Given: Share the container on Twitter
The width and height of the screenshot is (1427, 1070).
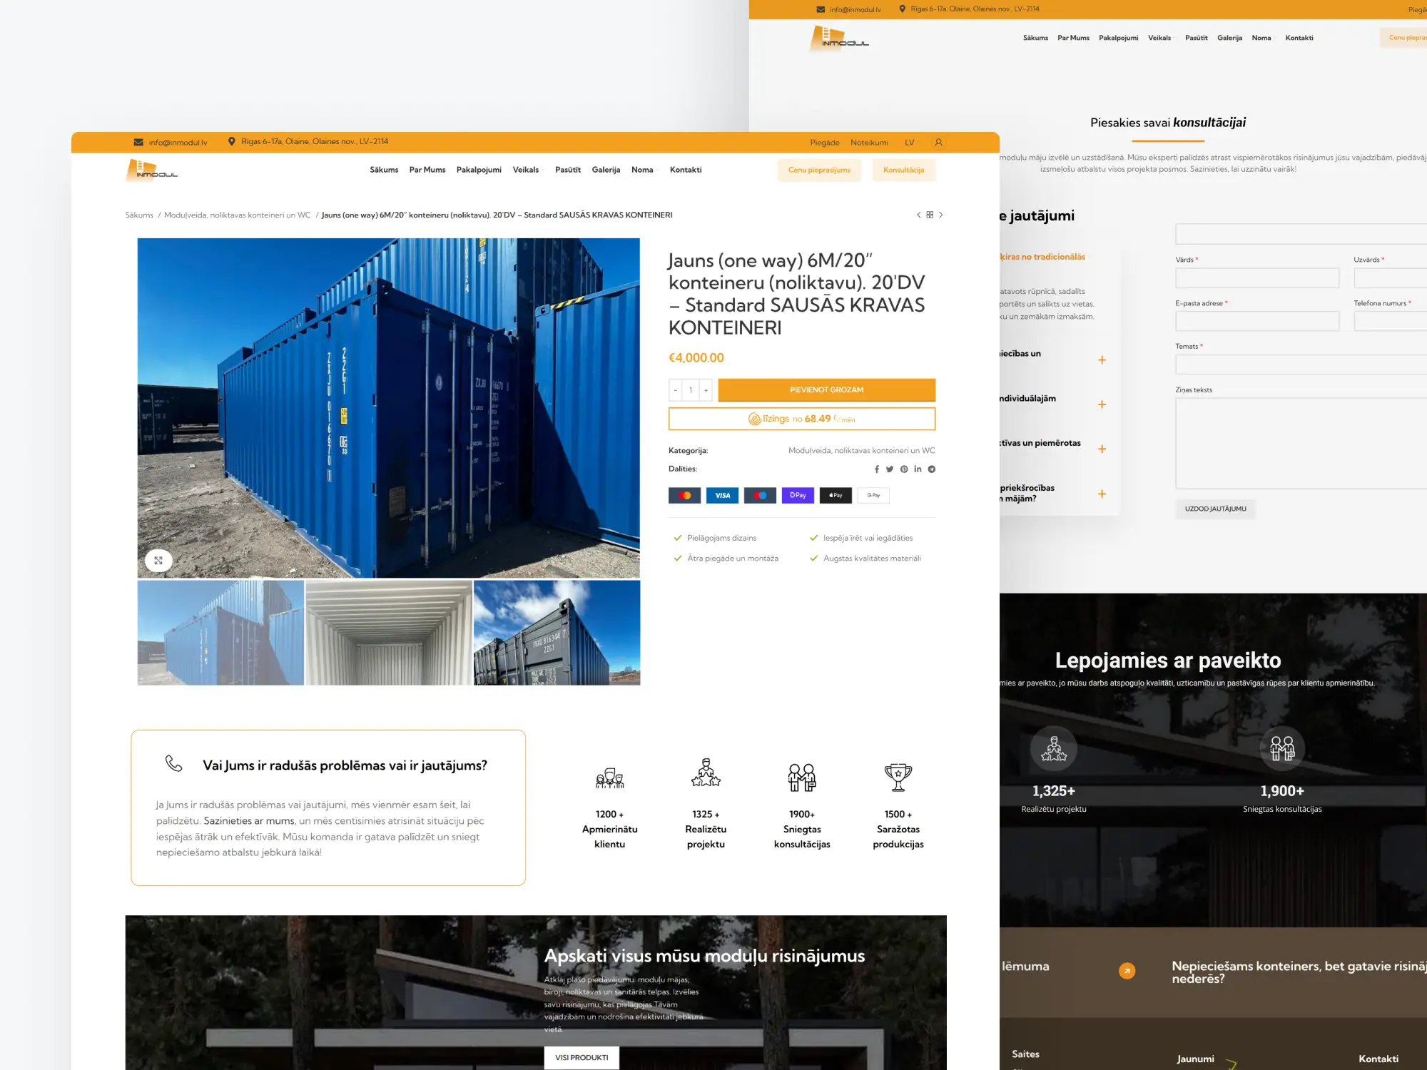Looking at the screenshot, I should coord(889,469).
